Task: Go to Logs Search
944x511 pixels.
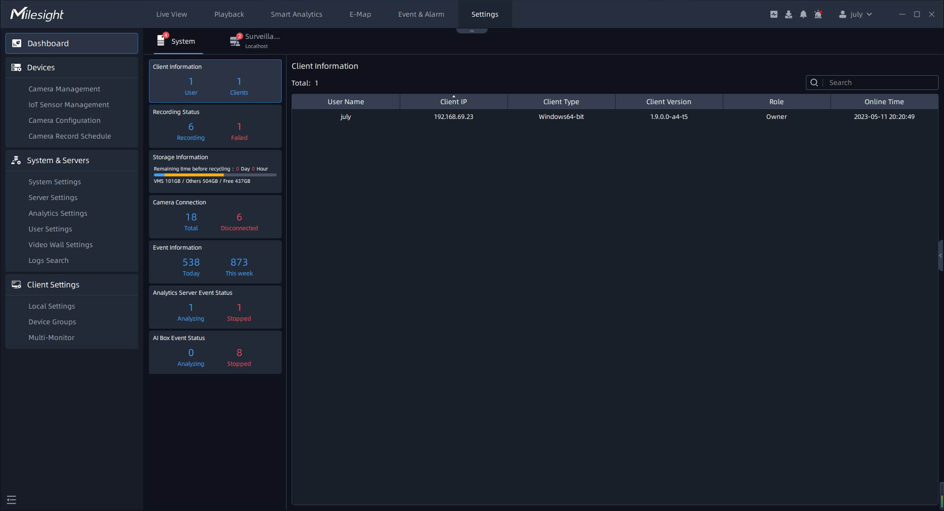Action: tap(49, 260)
